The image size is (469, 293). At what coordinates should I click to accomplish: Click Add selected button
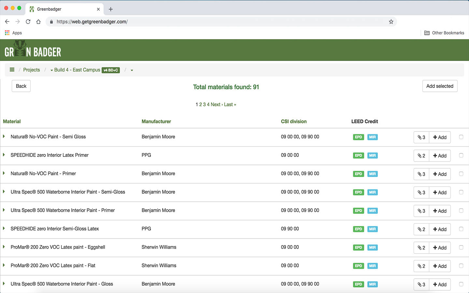tap(440, 86)
